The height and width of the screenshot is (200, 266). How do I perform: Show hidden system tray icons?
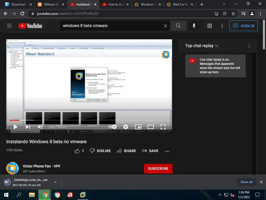(220, 195)
